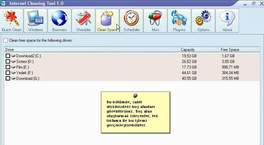This screenshot has width=264, height=145.
Task: Open the Quick Clean wand tool
Action: [12, 21]
